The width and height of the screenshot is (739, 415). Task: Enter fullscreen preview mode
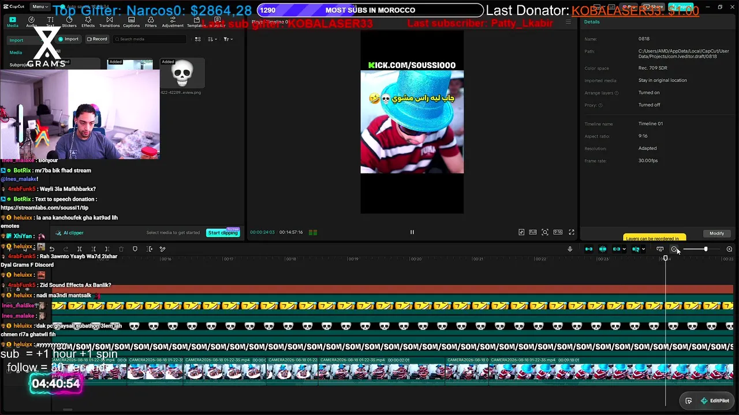click(x=572, y=232)
